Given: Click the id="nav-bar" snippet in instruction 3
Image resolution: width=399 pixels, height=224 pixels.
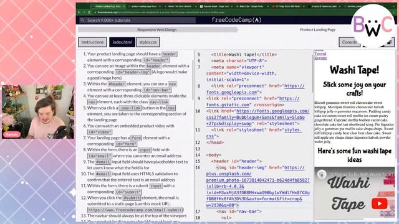Looking at the screenshot, I should (156, 90).
